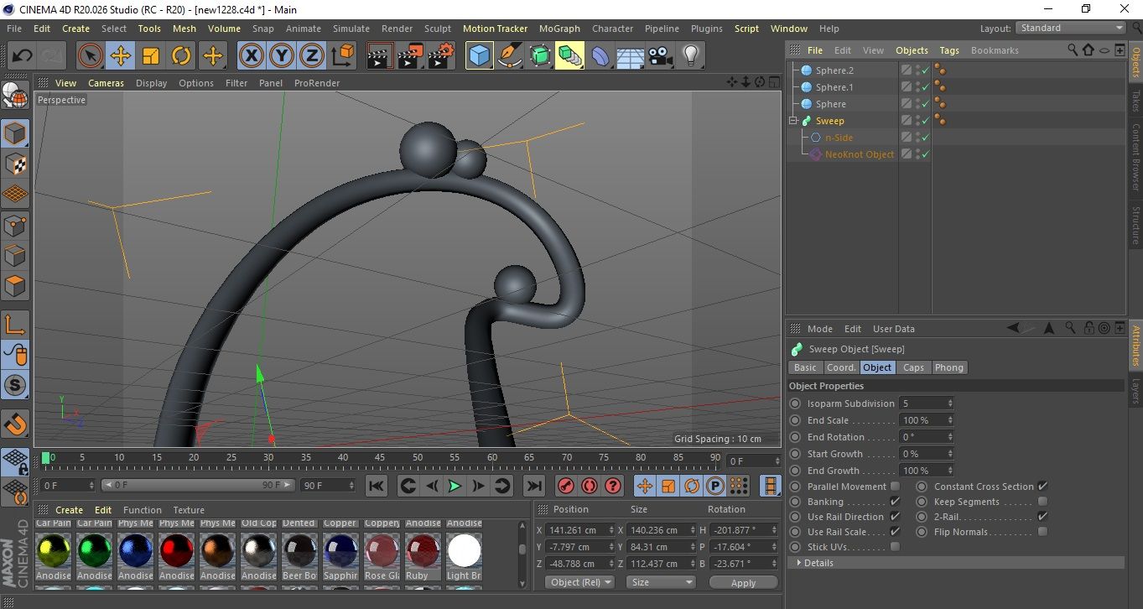
Task: Expand the Details section
Action: [956, 563]
